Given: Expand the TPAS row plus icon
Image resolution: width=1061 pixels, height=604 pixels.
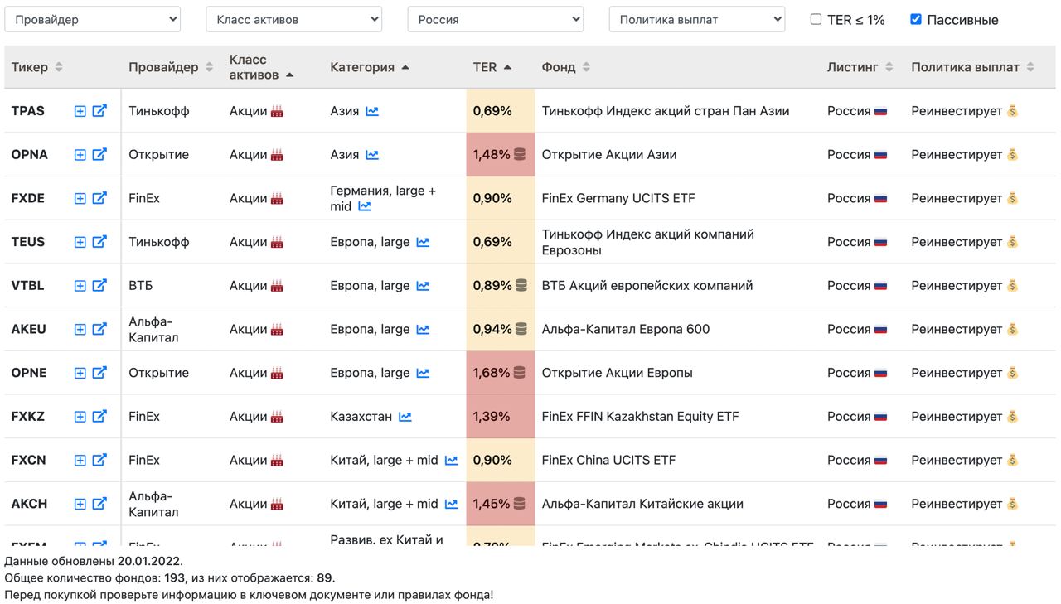Looking at the screenshot, I should tap(80, 111).
